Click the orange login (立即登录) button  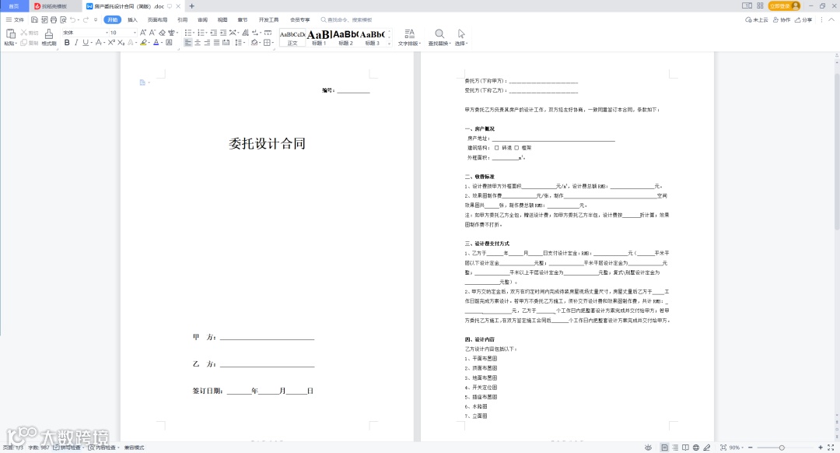click(784, 6)
